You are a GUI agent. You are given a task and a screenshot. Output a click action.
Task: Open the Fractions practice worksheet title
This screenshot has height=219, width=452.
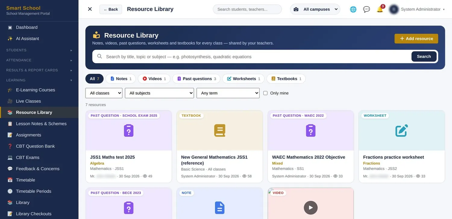394,157
